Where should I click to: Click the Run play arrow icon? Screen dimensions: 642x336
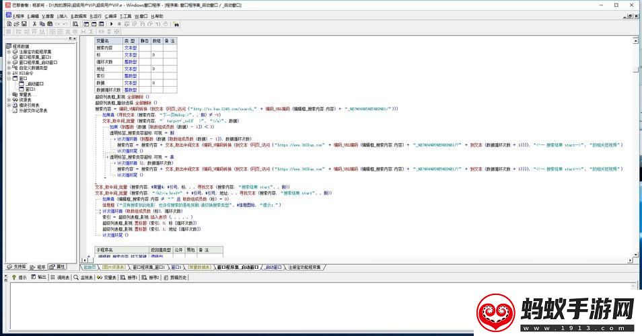click(x=111, y=24)
